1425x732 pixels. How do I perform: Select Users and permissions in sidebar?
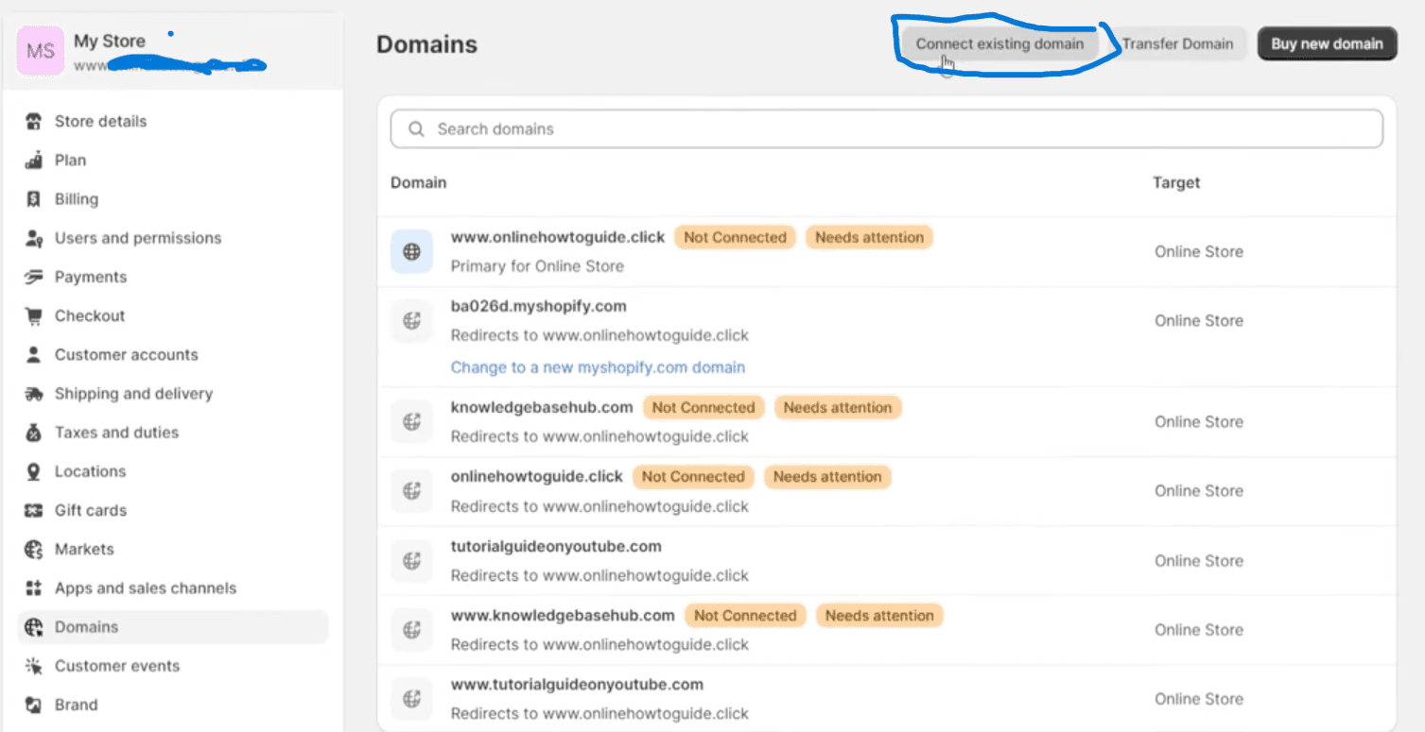coord(136,238)
